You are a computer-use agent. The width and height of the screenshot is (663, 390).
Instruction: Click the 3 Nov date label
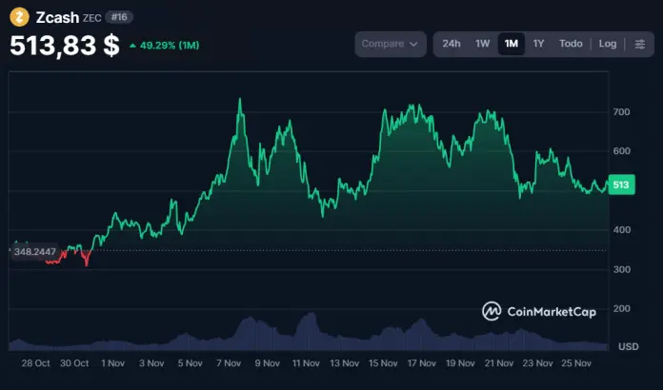pos(151,363)
